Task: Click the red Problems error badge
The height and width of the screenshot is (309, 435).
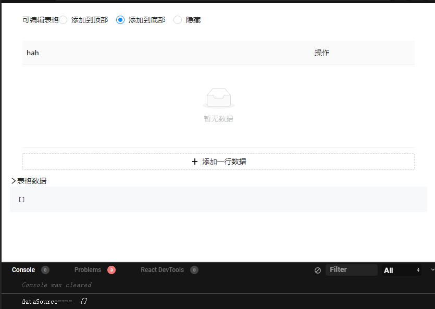Action: pos(111,270)
